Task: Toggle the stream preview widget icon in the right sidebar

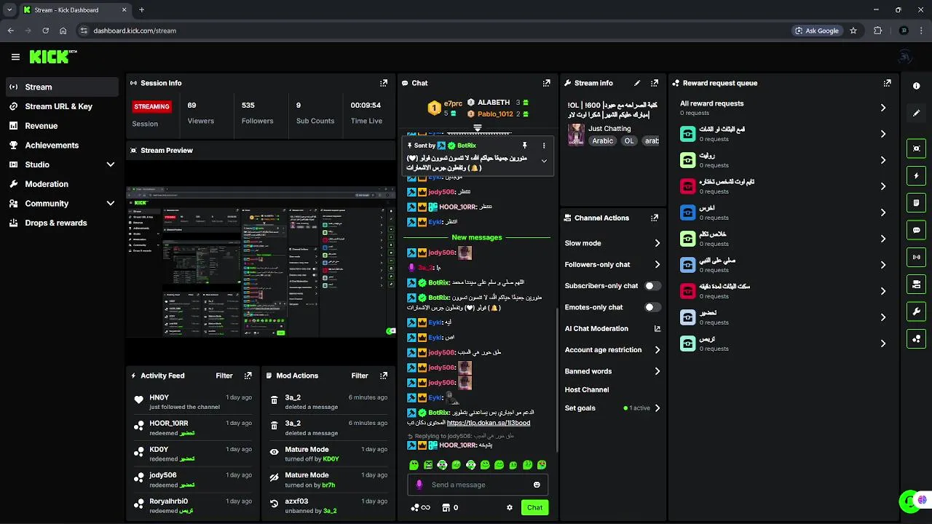Action: [916, 148]
